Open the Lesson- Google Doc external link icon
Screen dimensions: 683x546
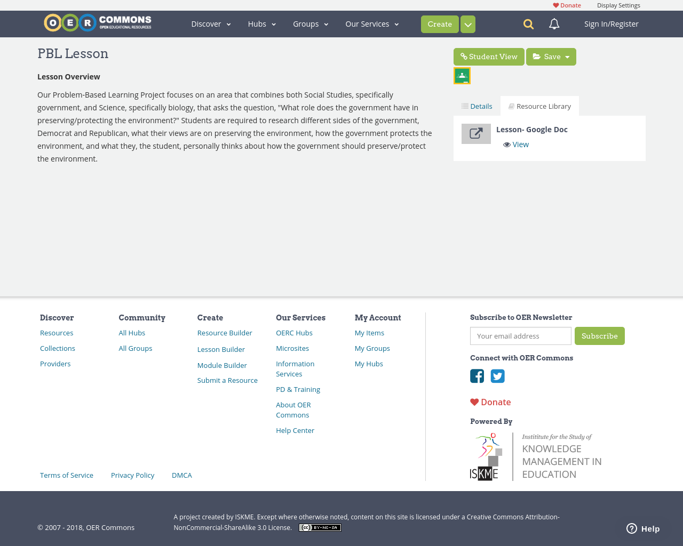click(x=476, y=133)
